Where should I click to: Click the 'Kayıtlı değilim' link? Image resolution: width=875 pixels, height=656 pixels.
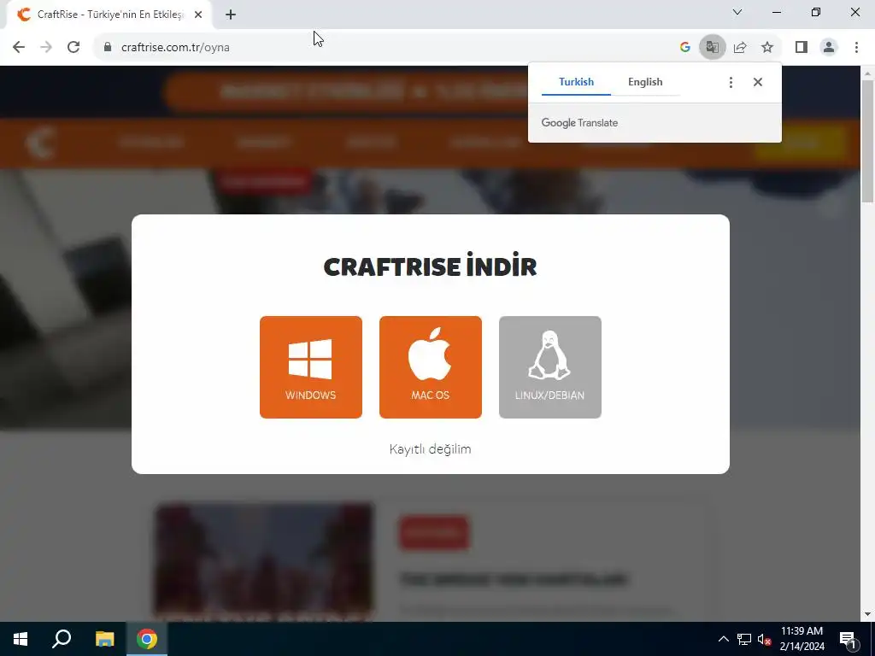pyautogui.click(x=431, y=449)
